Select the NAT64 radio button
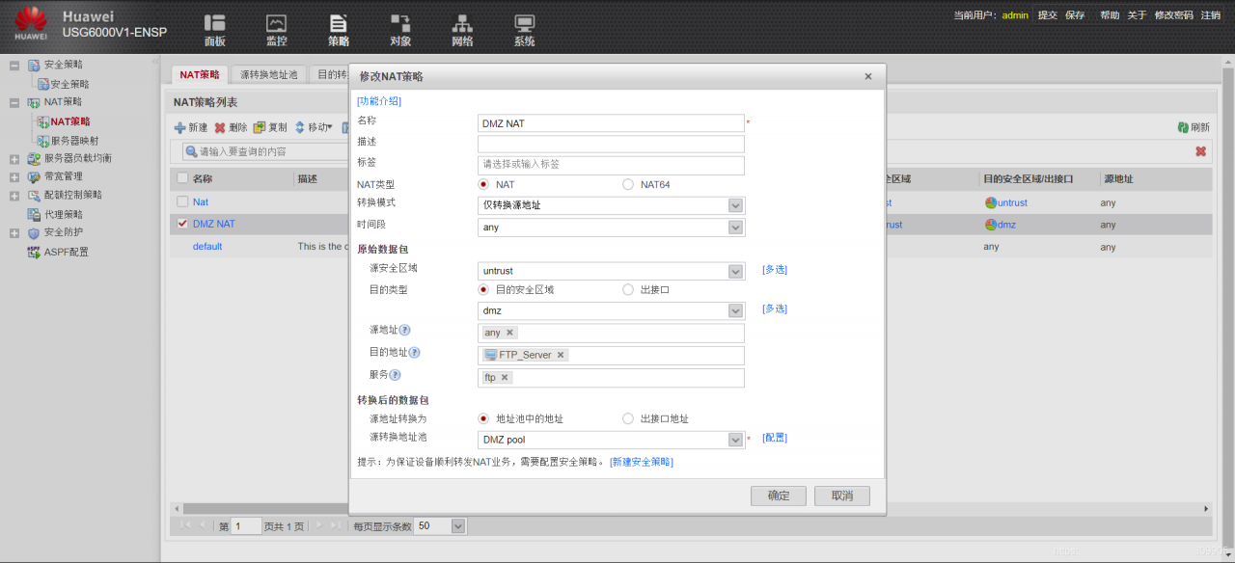Viewport: 1235px width, 563px height. (628, 184)
